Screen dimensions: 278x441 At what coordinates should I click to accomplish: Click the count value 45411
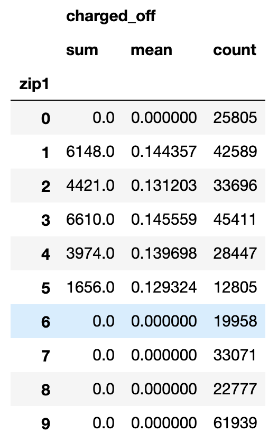click(x=235, y=219)
